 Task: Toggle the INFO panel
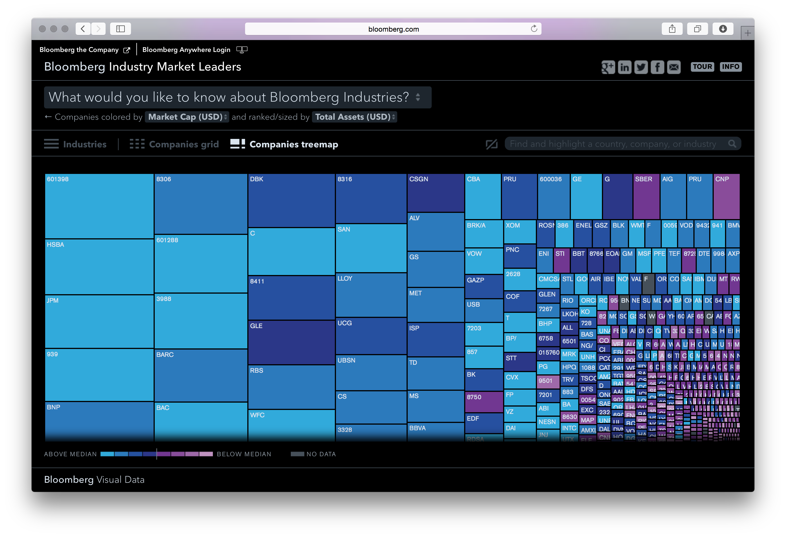(731, 67)
